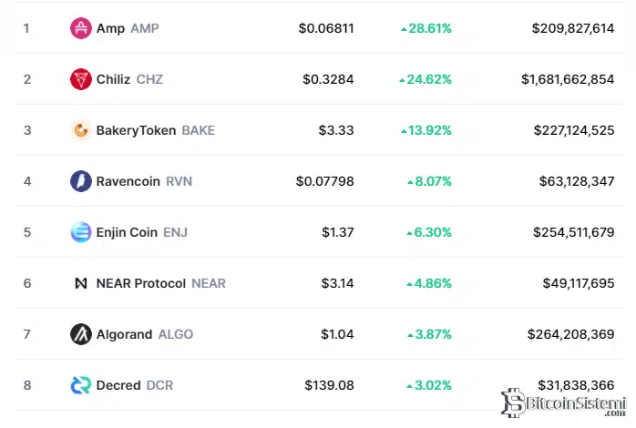
Task: Open the Enjin Coin name link
Action: click(x=127, y=232)
